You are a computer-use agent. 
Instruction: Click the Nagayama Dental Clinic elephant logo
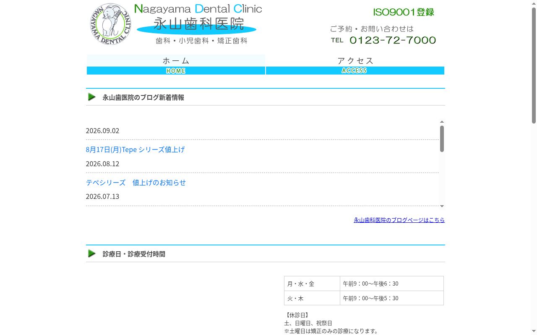[110, 24]
